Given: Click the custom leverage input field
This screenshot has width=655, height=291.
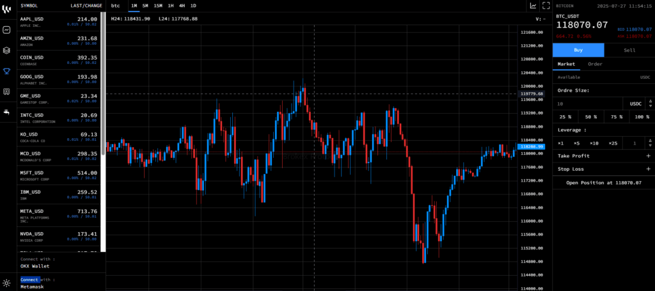Looking at the screenshot, I should [x=635, y=143].
